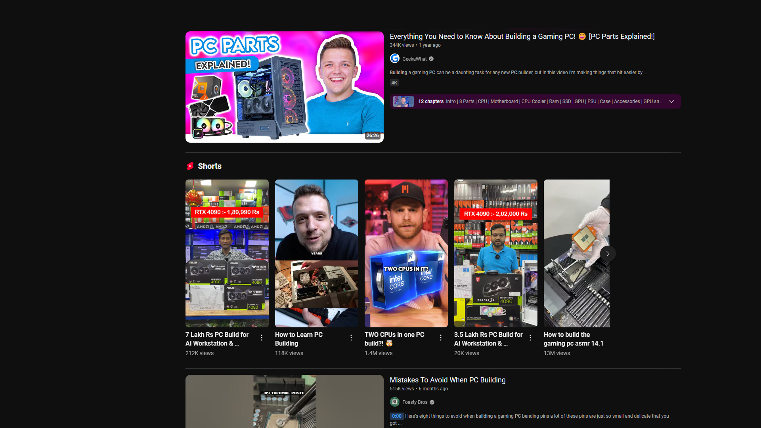Open options menu for 7 Lakh Rs short
The width and height of the screenshot is (761, 428).
coord(262,338)
